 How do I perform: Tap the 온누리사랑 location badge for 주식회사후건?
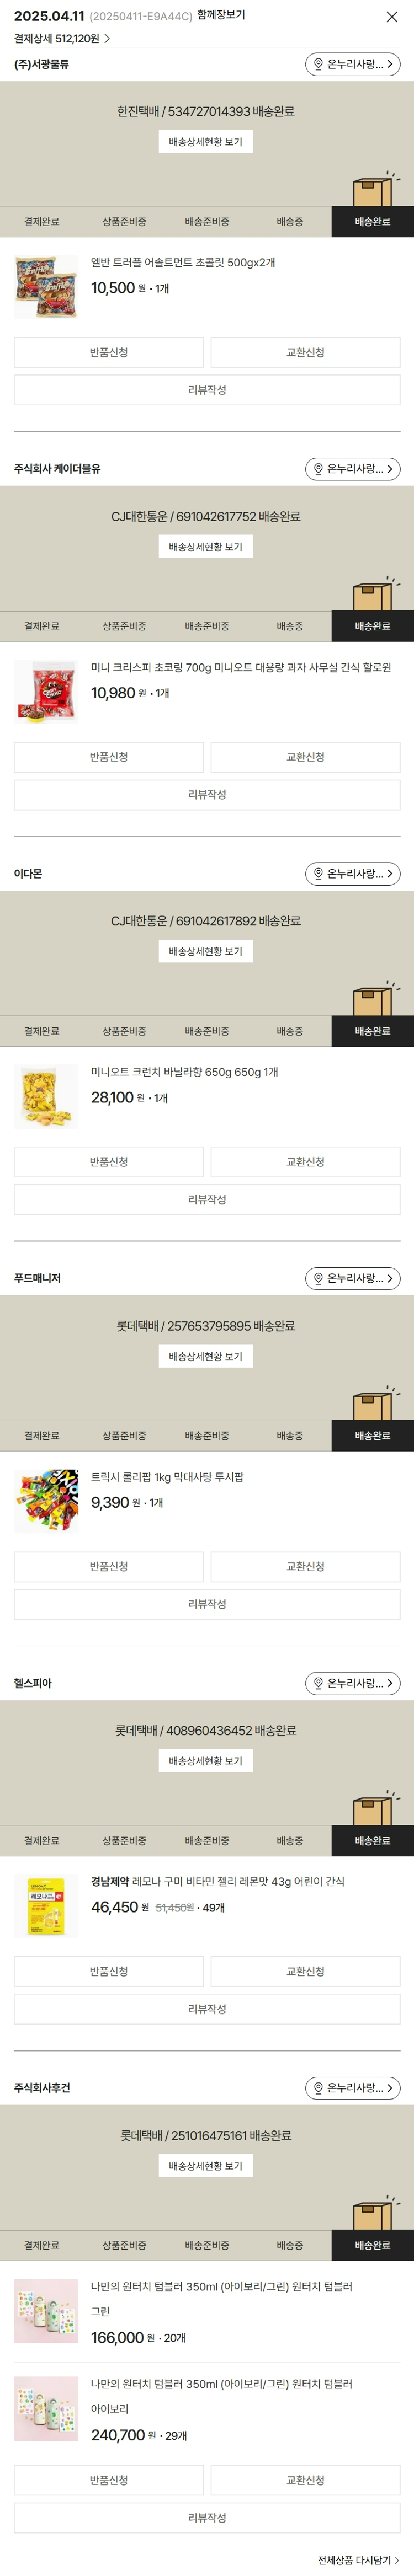point(352,2088)
